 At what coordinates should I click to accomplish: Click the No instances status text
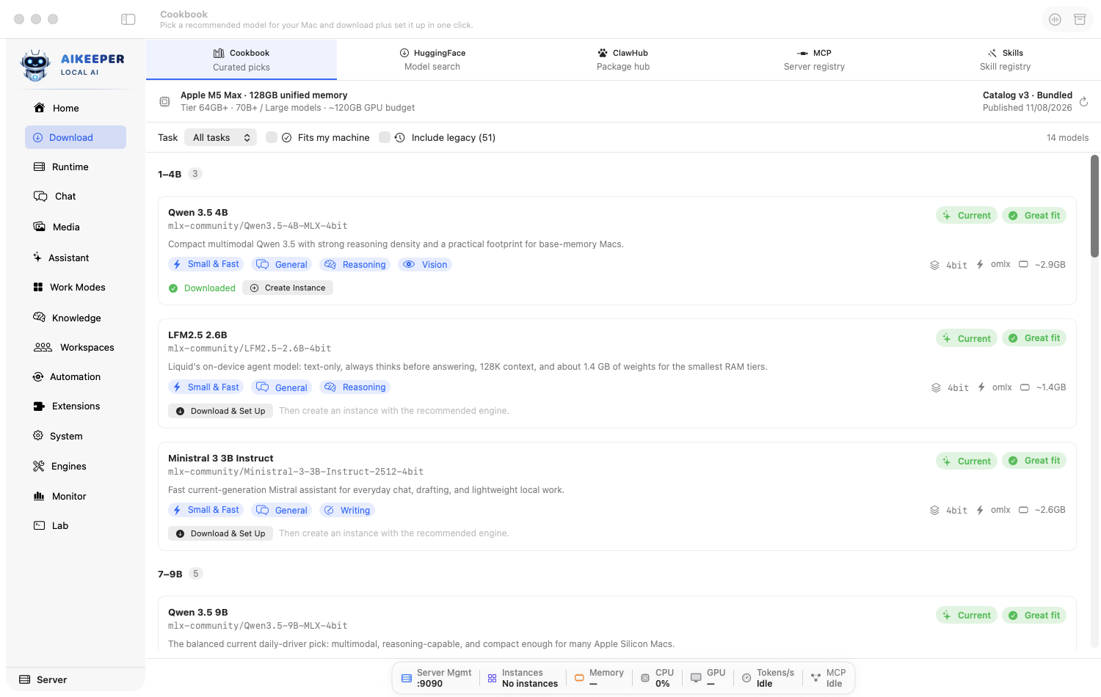[530, 684]
